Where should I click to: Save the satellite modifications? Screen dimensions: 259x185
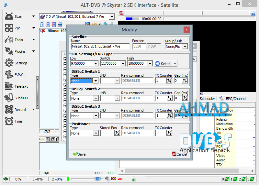(x=79, y=154)
